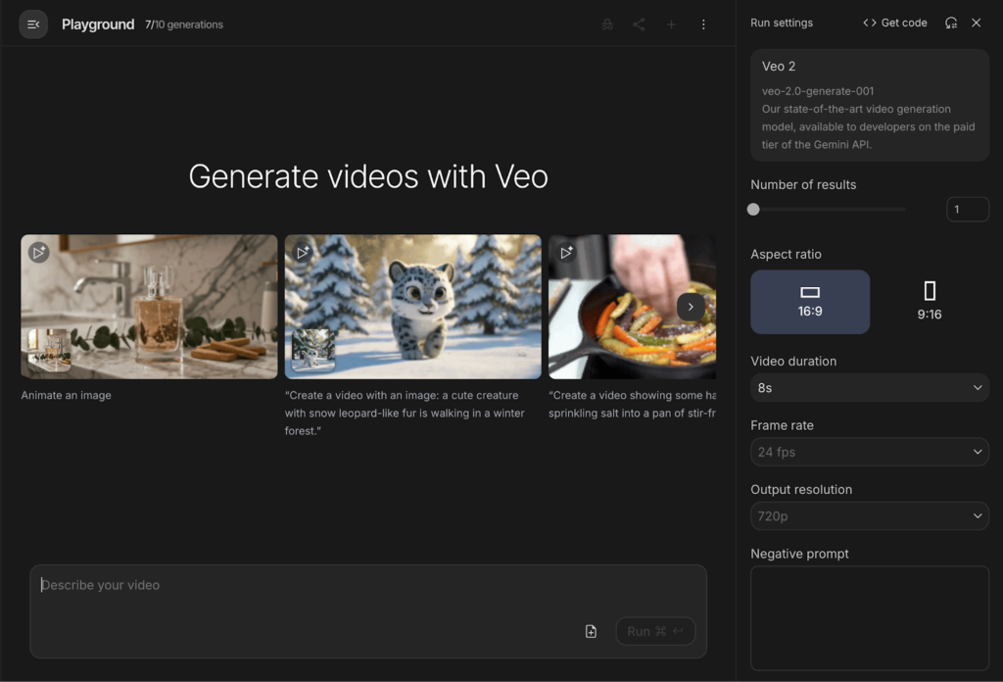This screenshot has width=1003, height=682.
Task: Select the 16:9 landscape aspect ratio
Action: pos(810,302)
